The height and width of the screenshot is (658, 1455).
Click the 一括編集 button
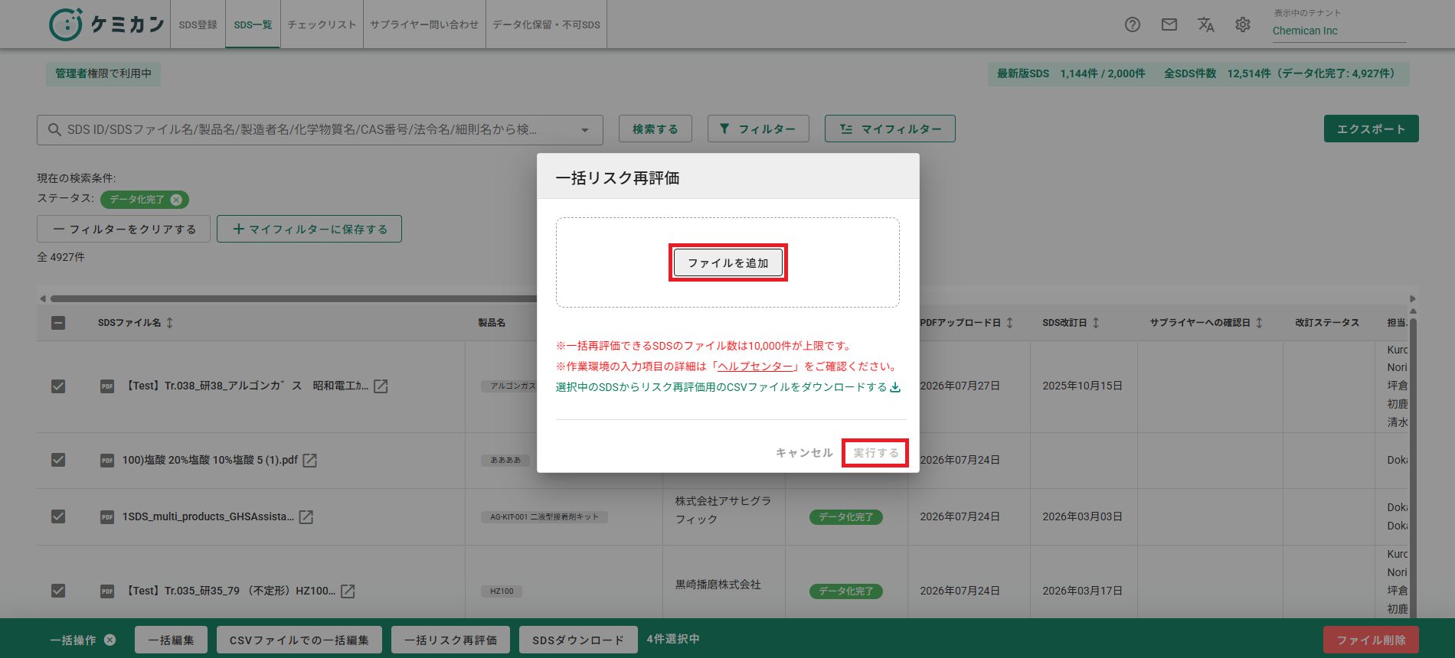click(x=171, y=640)
